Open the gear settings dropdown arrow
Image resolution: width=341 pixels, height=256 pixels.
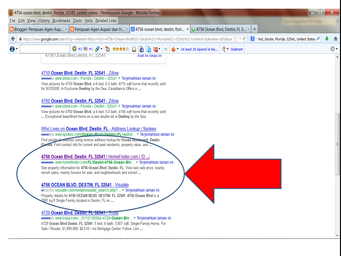click(x=337, y=49)
